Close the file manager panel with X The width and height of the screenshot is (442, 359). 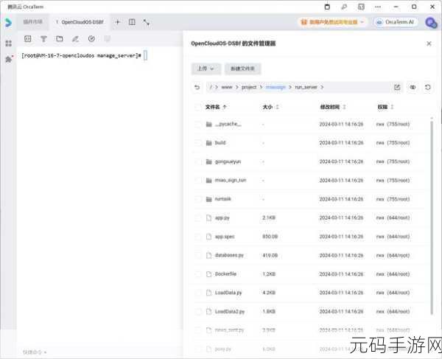[x=429, y=43]
